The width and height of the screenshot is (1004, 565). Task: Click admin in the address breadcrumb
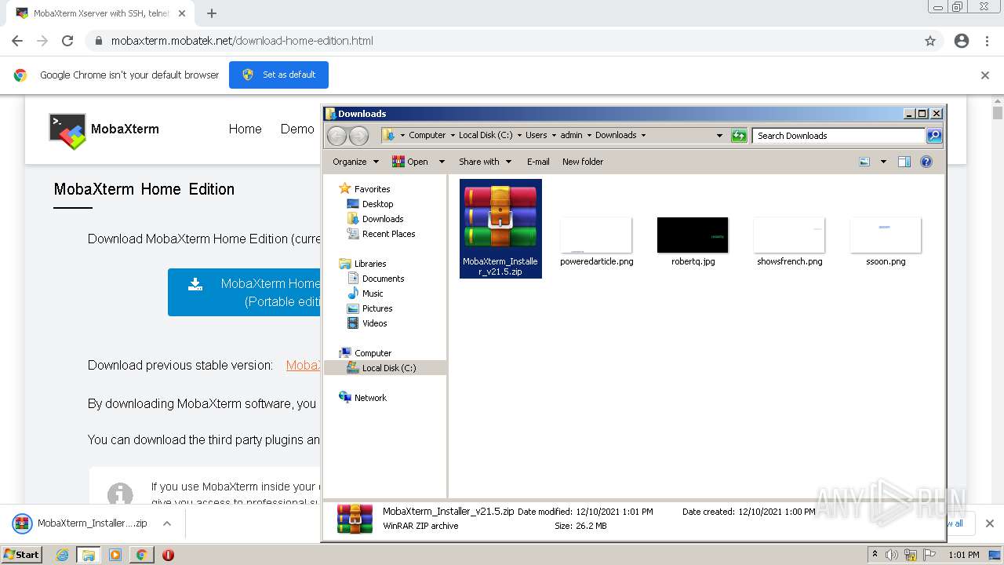[571, 135]
